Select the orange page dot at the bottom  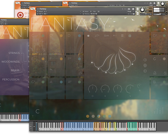[x=88, y=116]
